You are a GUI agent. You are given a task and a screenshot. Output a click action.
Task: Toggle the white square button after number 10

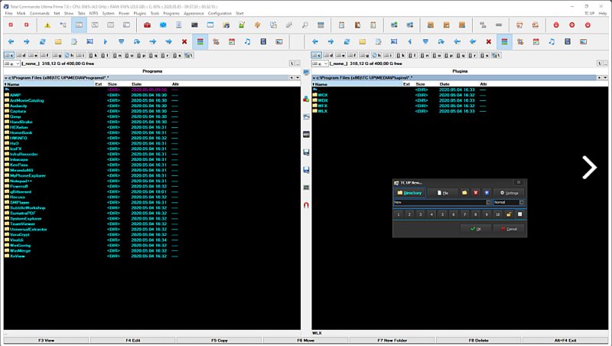[x=519, y=214]
